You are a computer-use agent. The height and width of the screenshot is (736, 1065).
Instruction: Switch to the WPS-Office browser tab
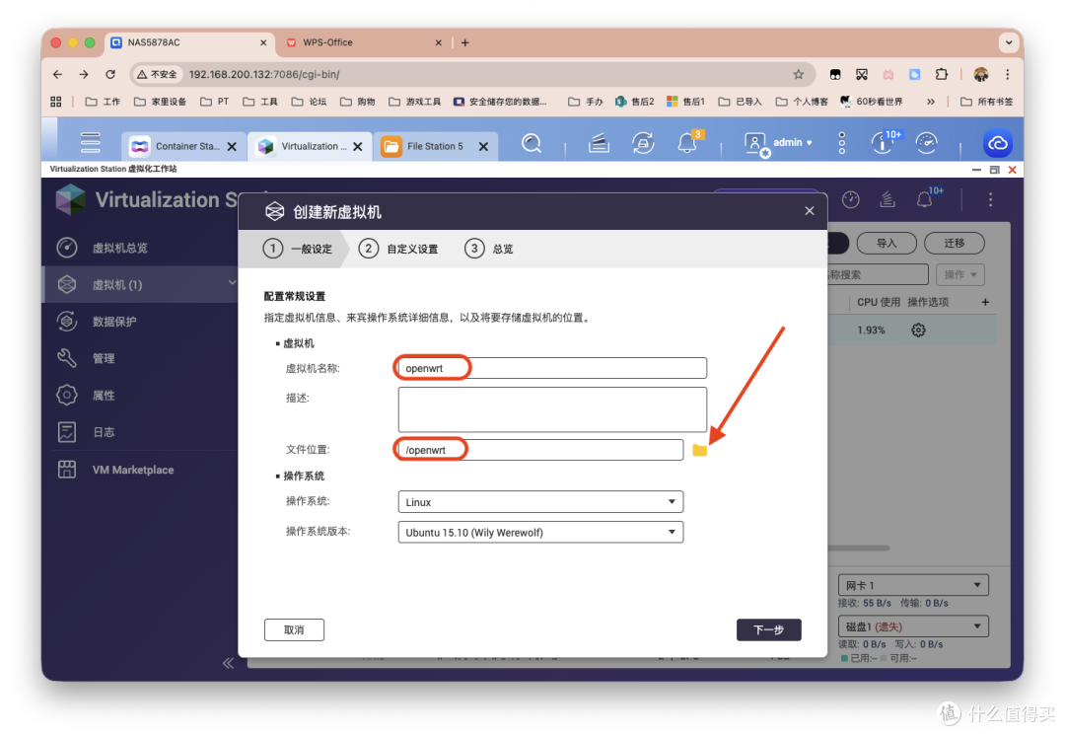(363, 42)
